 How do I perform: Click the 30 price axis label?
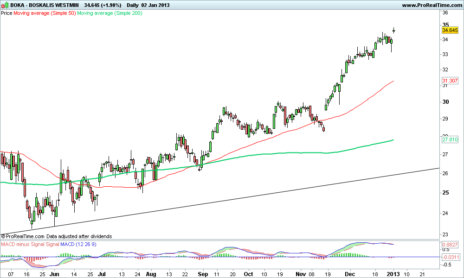tap(445, 102)
